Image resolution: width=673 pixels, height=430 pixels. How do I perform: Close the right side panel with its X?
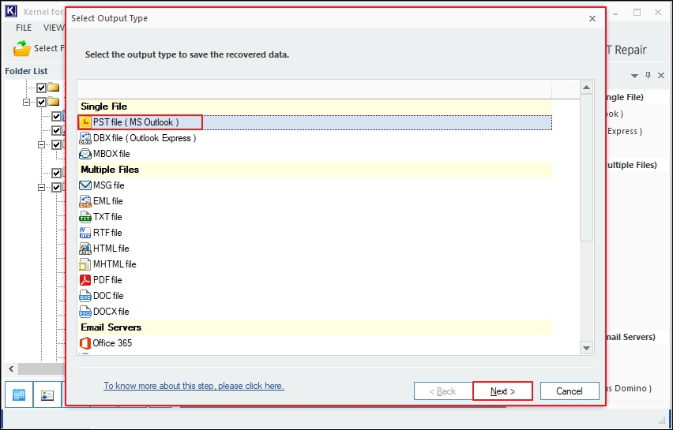click(661, 76)
